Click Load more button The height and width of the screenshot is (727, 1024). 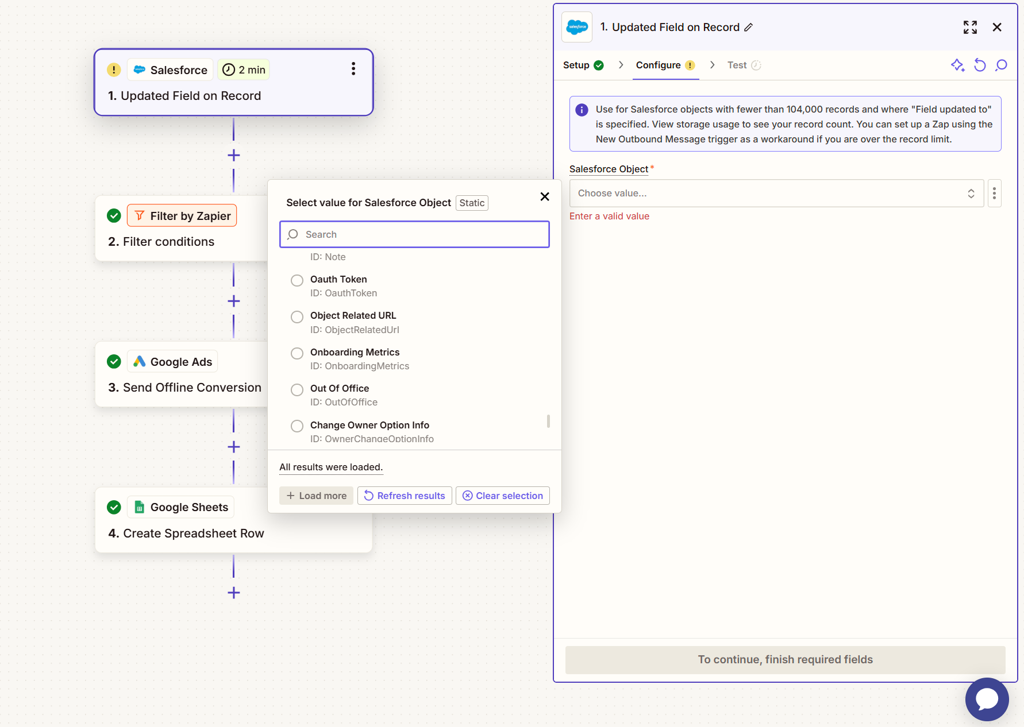pos(316,496)
